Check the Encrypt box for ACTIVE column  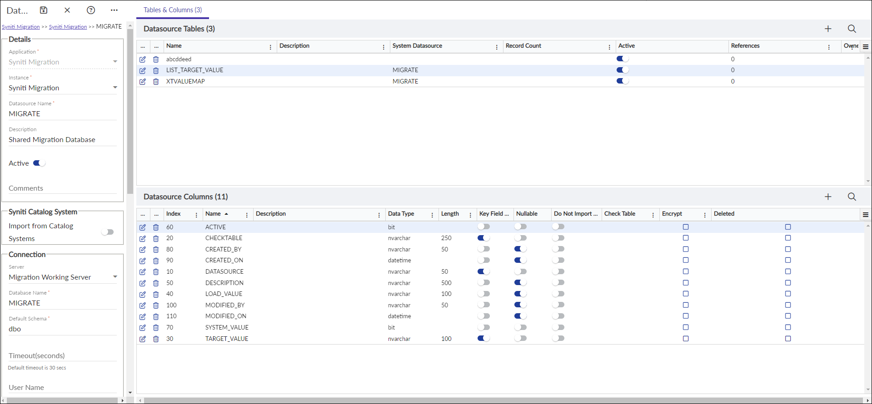pyautogui.click(x=686, y=227)
